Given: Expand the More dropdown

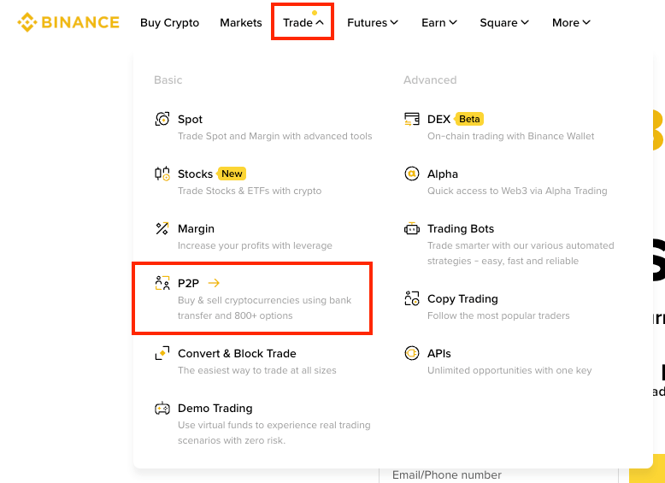Looking at the screenshot, I should pyautogui.click(x=571, y=22).
